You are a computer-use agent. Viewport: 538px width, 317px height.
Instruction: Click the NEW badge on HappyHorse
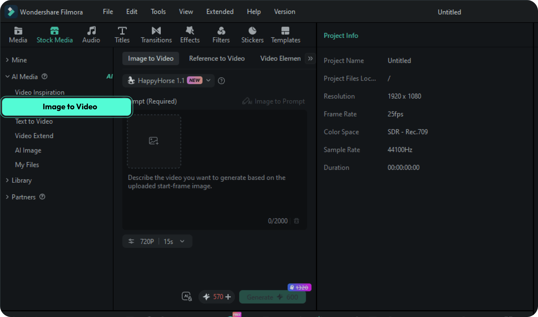[x=195, y=80]
